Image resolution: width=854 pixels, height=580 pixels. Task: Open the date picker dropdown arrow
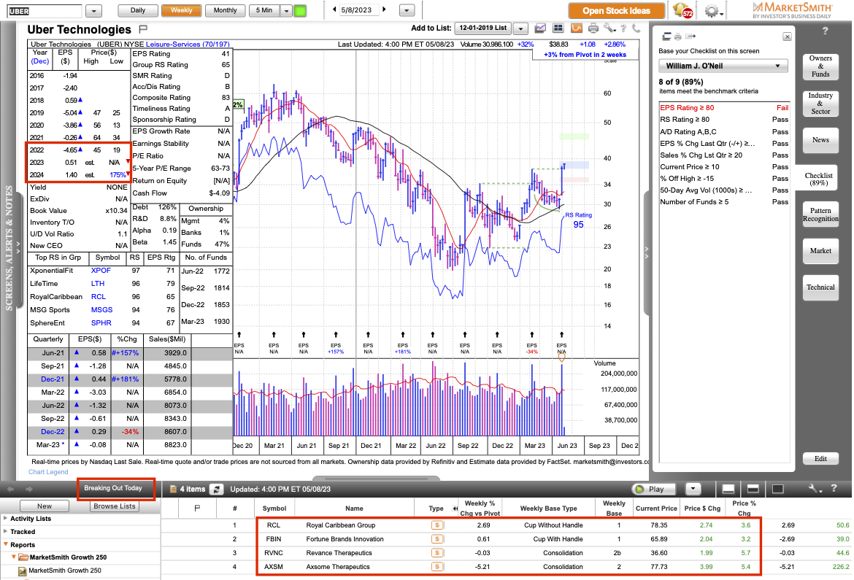point(407,10)
